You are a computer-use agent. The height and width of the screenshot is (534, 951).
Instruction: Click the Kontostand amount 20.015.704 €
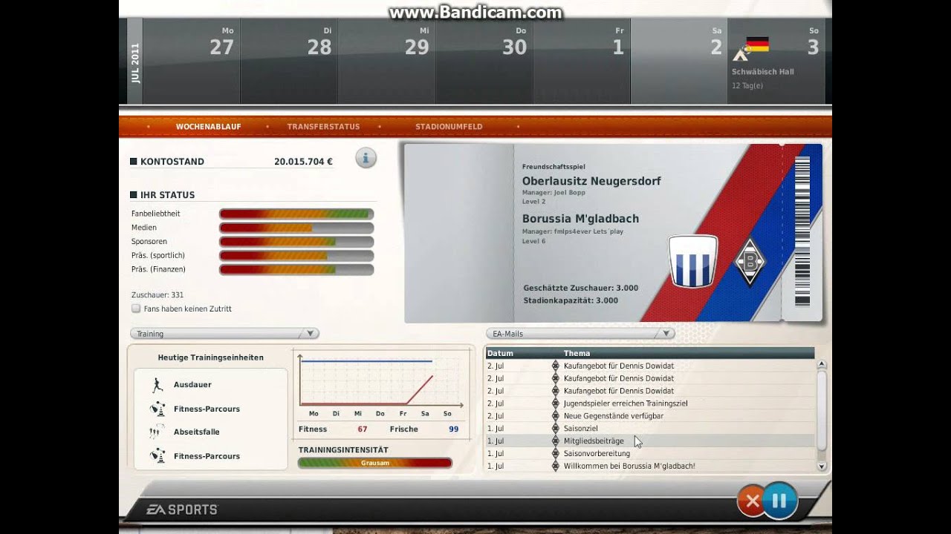tap(303, 162)
